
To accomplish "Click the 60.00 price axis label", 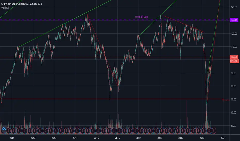I will [234, 113].
